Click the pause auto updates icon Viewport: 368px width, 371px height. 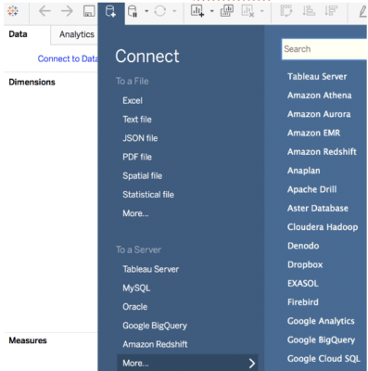(133, 11)
